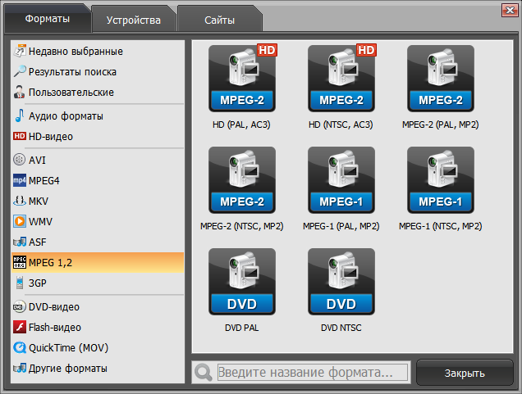Choose the MPEG-1 (PAL, MP2) format icon
Image resolution: width=522 pixels, height=394 pixels.
pyautogui.click(x=341, y=180)
